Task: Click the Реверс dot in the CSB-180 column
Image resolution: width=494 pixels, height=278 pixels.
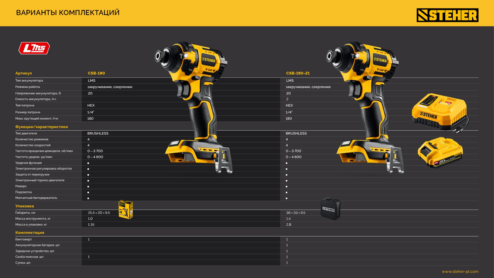Action: click(88, 187)
